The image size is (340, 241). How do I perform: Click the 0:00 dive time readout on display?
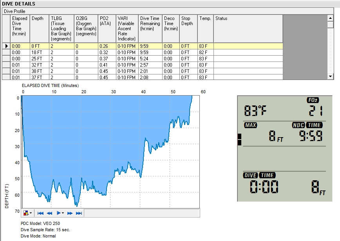(x=264, y=187)
